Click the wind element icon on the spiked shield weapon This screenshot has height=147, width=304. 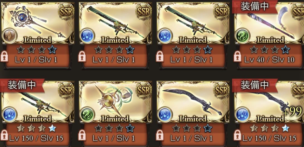point(87,114)
